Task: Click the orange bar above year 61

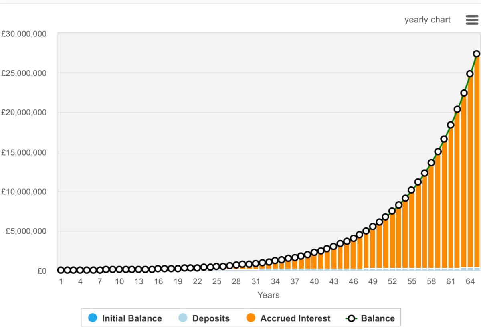Action: (451, 200)
